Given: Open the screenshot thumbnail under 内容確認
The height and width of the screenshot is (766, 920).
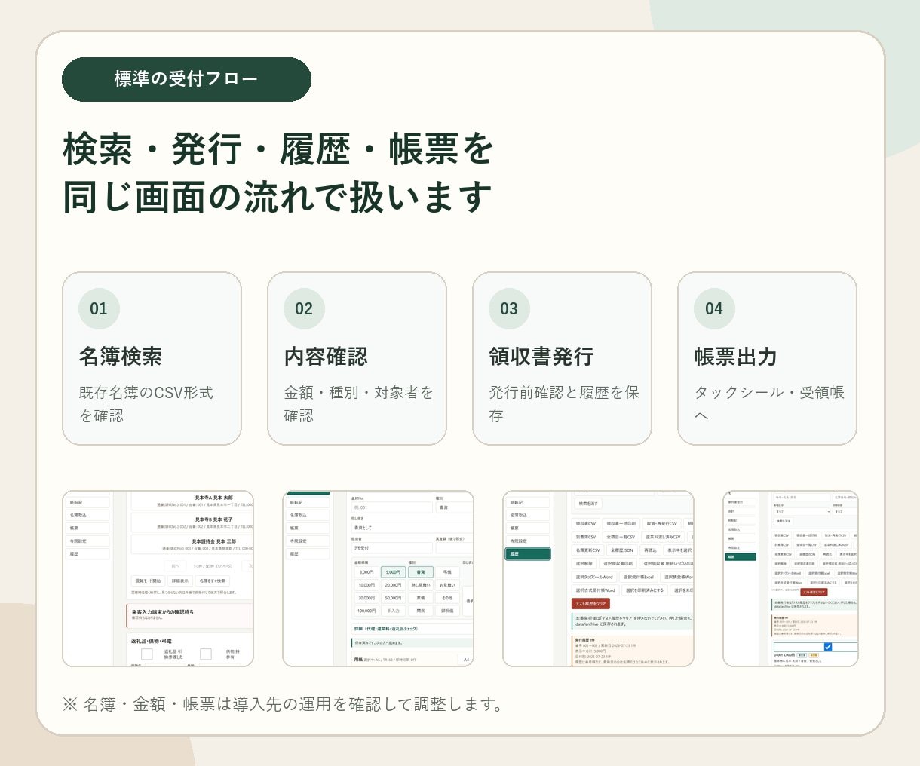Looking at the screenshot, I should [x=378, y=578].
